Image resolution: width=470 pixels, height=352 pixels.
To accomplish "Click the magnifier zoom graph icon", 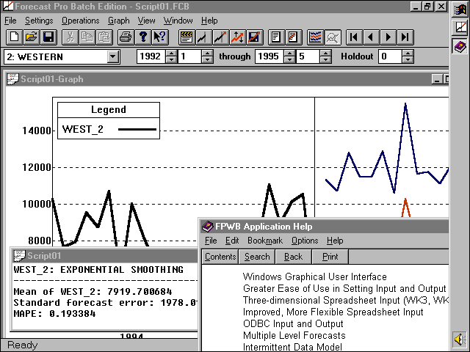I will (333, 37).
